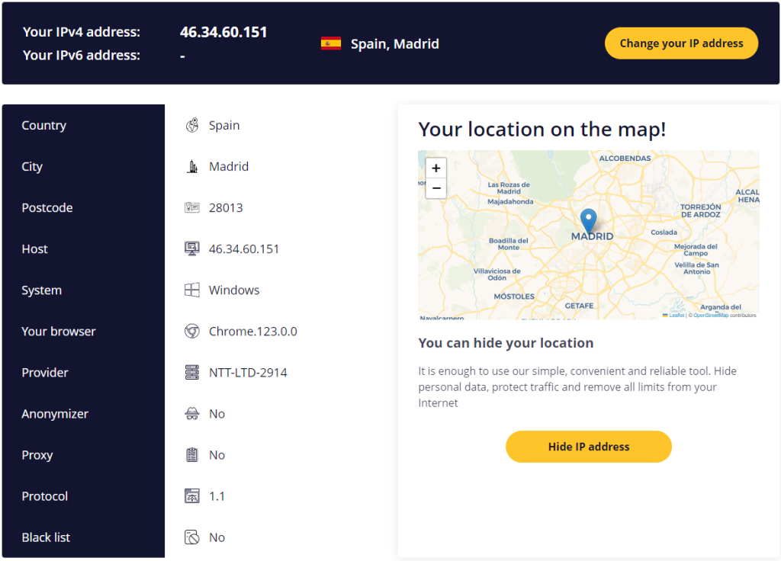The width and height of the screenshot is (781, 561).
Task: Click the city buildings icon beside Madrid
Action: pos(192,166)
